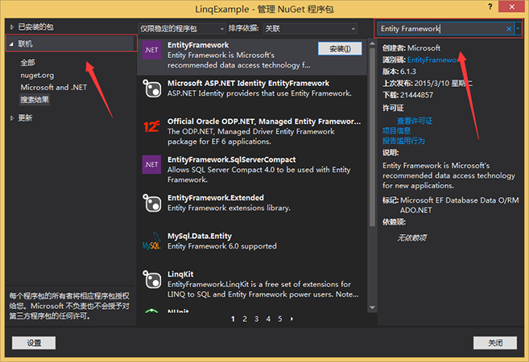
Task: Open the EntityFramework identifier link
Action: tap(432, 60)
